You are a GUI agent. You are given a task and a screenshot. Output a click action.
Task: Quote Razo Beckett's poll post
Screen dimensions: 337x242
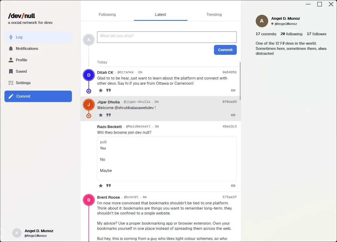(x=109, y=186)
